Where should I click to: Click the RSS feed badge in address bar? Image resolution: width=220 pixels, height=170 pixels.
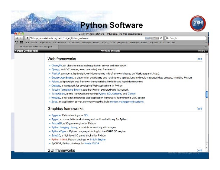click(147, 38)
